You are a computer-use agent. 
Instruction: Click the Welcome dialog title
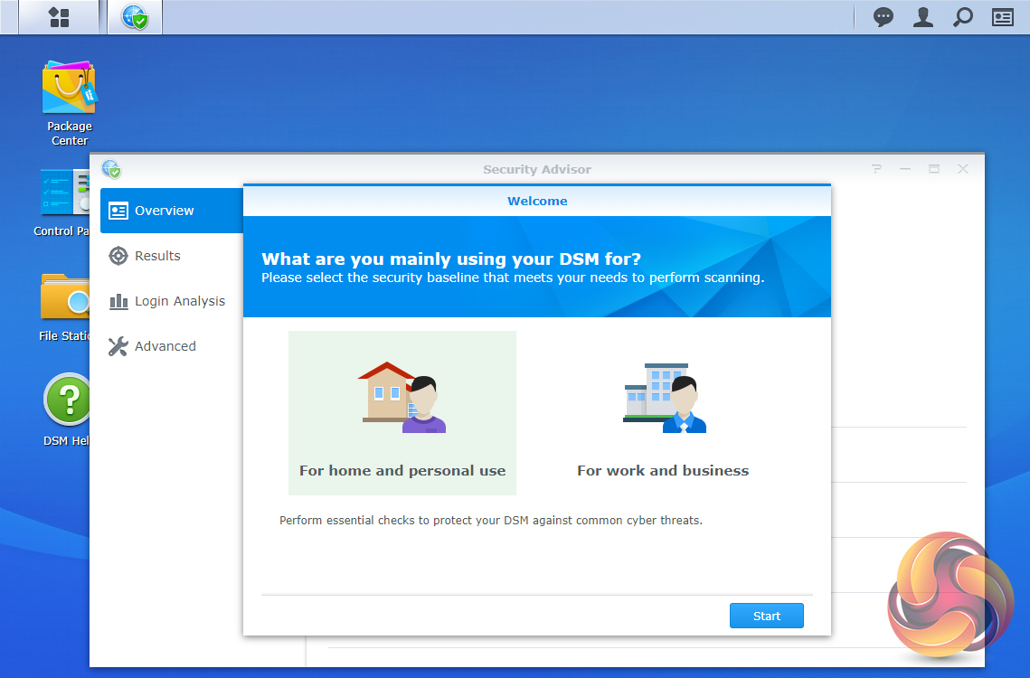537,201
